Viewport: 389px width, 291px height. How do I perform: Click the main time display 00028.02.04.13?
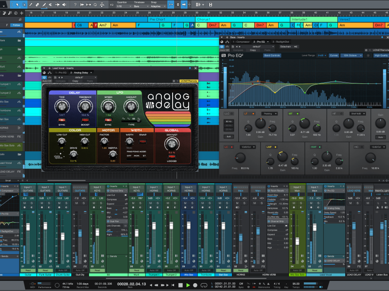(131, 284)
